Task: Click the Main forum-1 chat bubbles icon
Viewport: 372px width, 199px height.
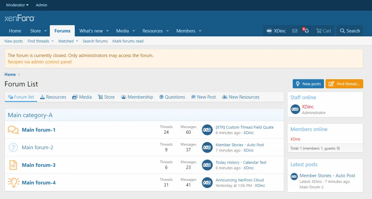Action: tap(13, 130)
